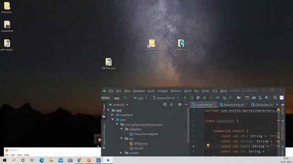Image resolution: width=293 pixels, height=164 pixels.
Task: Click the taskbar search magnifier
Action: [14, 160]
